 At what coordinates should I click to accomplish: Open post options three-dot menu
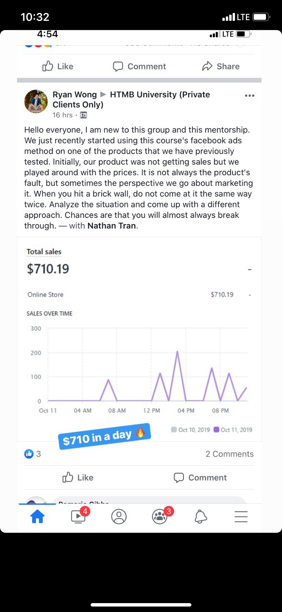(x=250, y=96)
